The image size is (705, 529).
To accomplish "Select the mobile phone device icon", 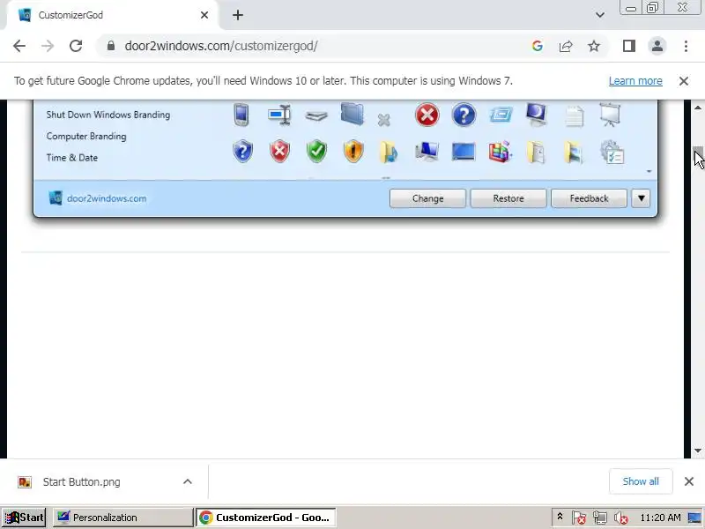I will 241,115.
